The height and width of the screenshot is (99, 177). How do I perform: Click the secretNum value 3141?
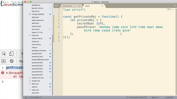coord(100,24)
